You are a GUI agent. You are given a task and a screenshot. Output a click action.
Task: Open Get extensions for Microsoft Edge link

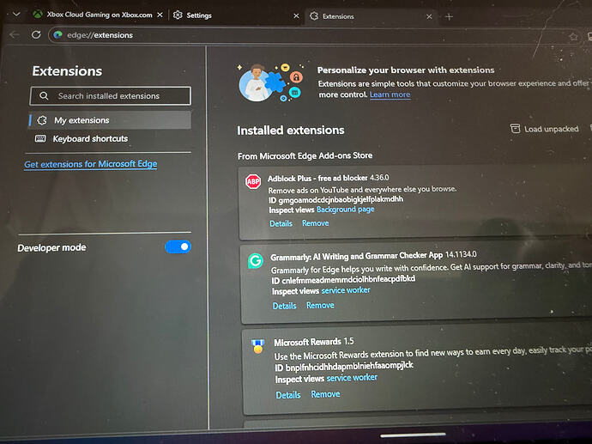(x=91, y=164)
